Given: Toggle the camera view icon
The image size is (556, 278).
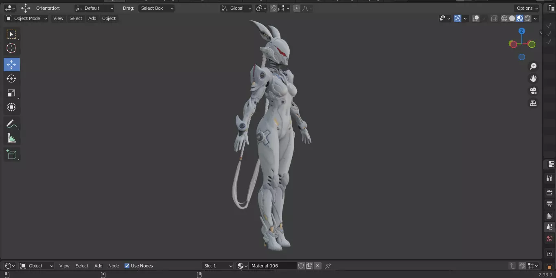Looking at the screenshot, I should pyautogui.click(x=533, y=91).
